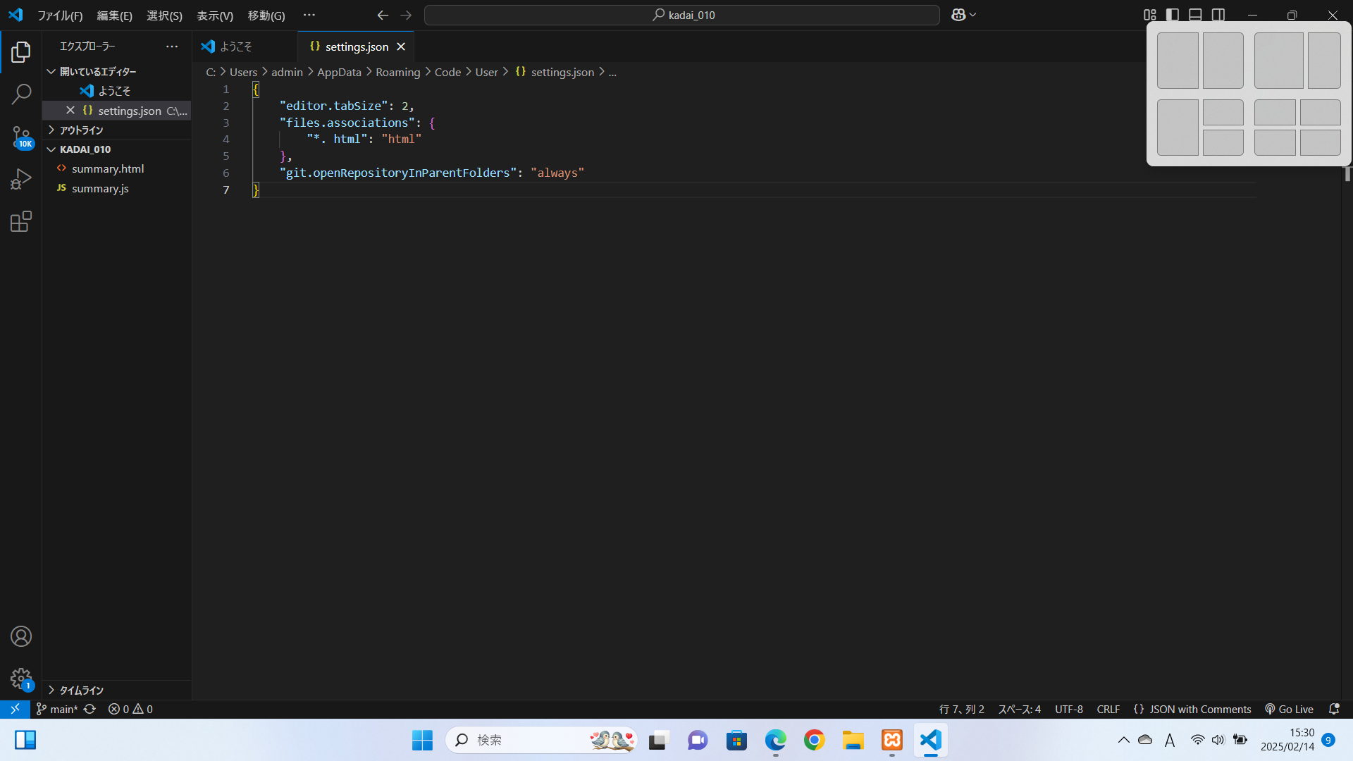Screen dimensions: 1353x761
Task: Click the AppData breadcrumb segment
Action: click(x=339, y=72)
